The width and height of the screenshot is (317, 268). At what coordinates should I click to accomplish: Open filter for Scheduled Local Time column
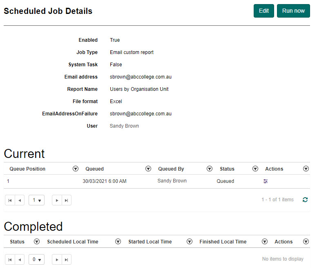pyautogui.click(x=118, y=242)
